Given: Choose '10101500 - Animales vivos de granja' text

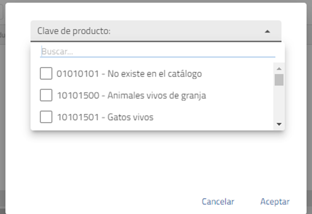Looking at the screenshot, I should pyautogui.click(x=131, y=96).
